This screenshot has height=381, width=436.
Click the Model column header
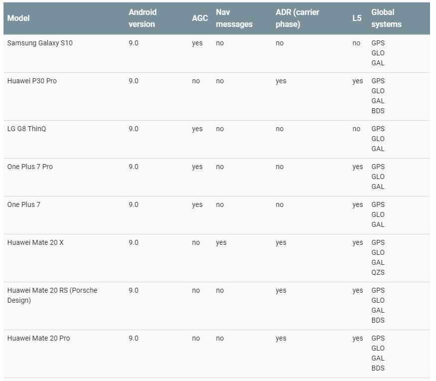pyautogui.click(x=18, y=18)
